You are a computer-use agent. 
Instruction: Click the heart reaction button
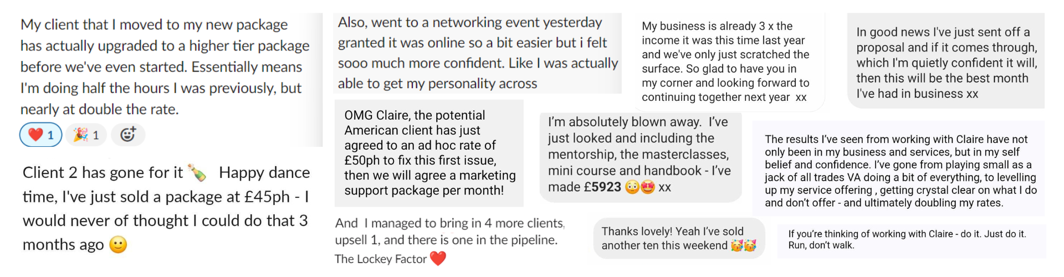41,135
